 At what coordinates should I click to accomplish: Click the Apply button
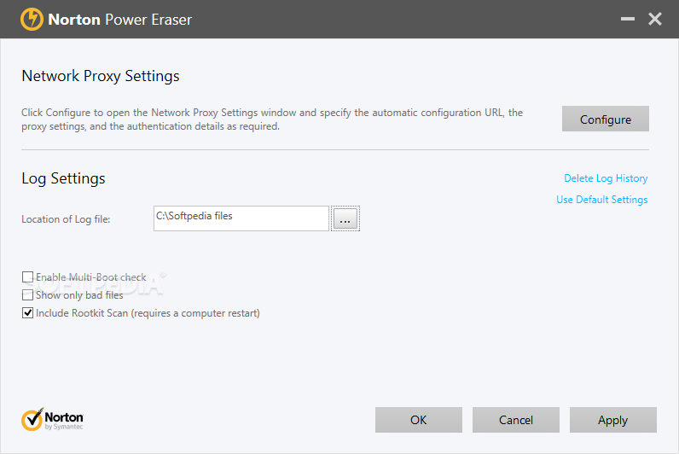click(612, 420)
